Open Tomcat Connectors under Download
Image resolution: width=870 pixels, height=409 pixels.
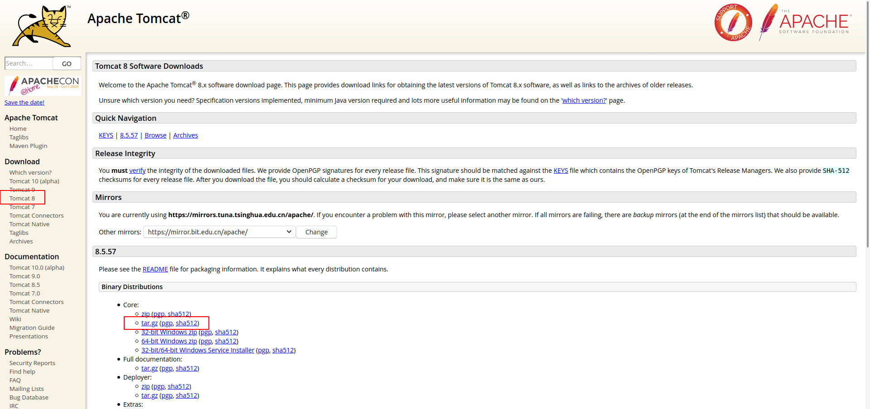[x=37, y=215]
